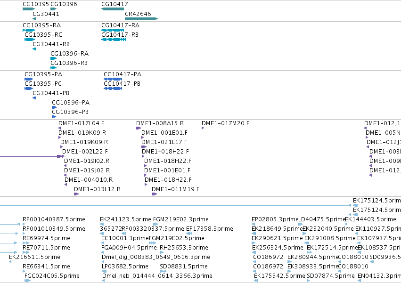Click the EP17358.3prime EST label
This screenshot has height=283, width=401.
point(210,229)
